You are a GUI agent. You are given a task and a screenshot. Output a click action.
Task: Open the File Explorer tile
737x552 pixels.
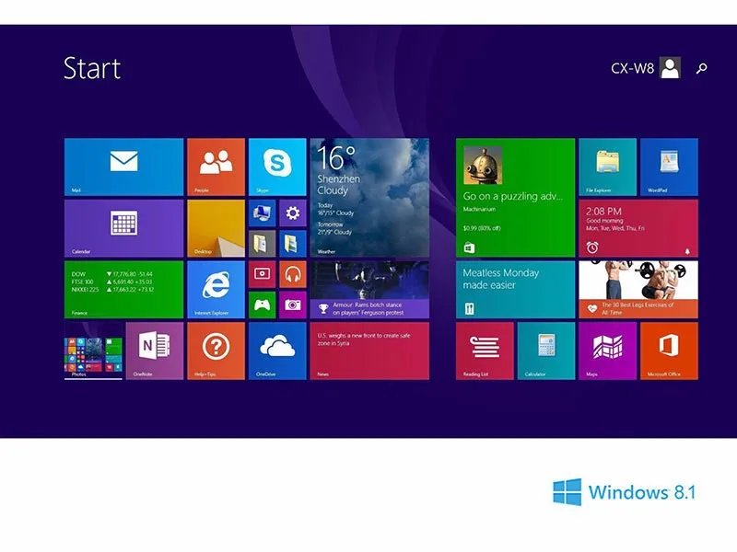(608, 167)
